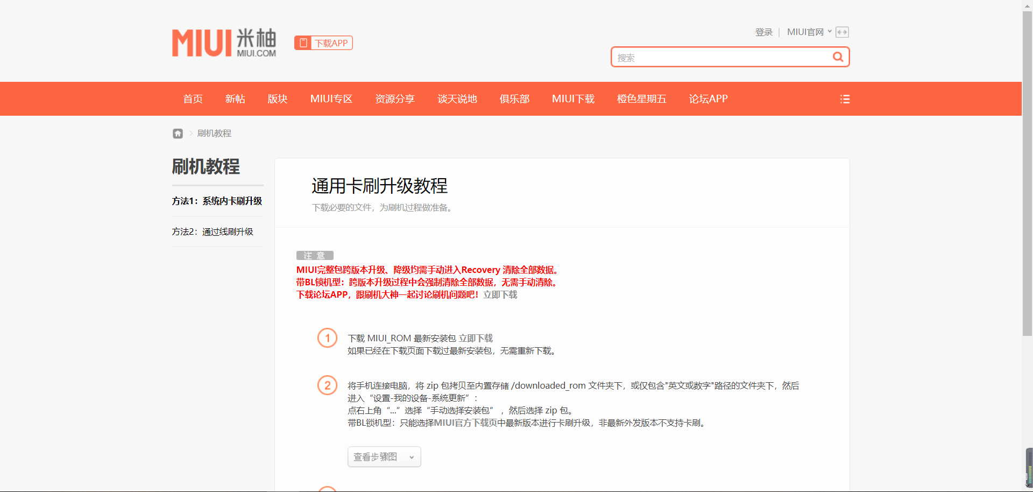The height and width of the screenshot is (492, 1033).
Task: Open the 资源分享 nav item
Action: pyautogui.click(x=395, y=99)
